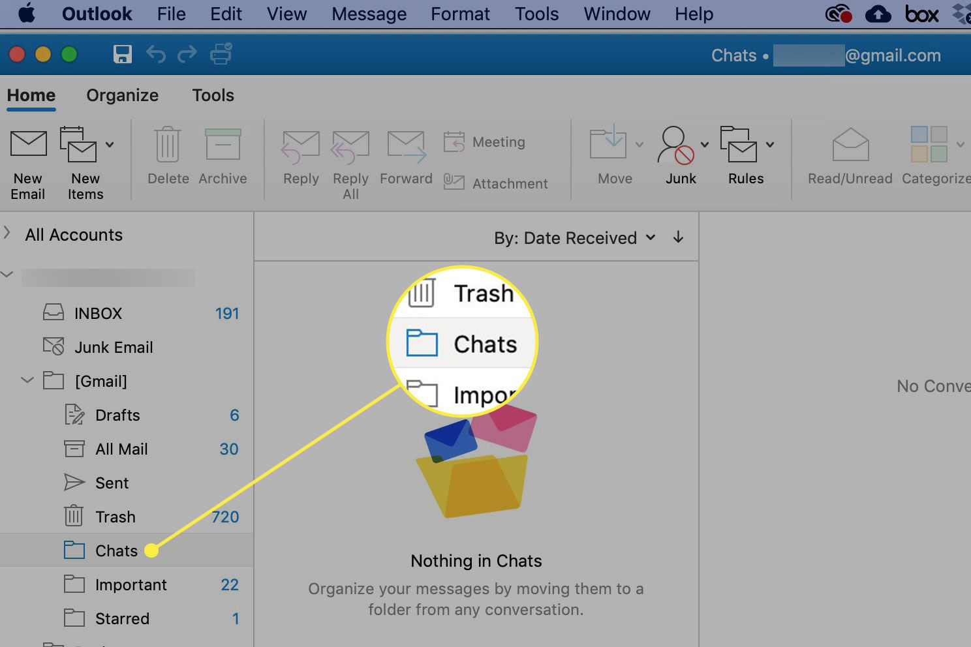Click the Read/Unread envelope icon
Image resolution: width=971 pixels, height=647 pixels.
[850, 144]
